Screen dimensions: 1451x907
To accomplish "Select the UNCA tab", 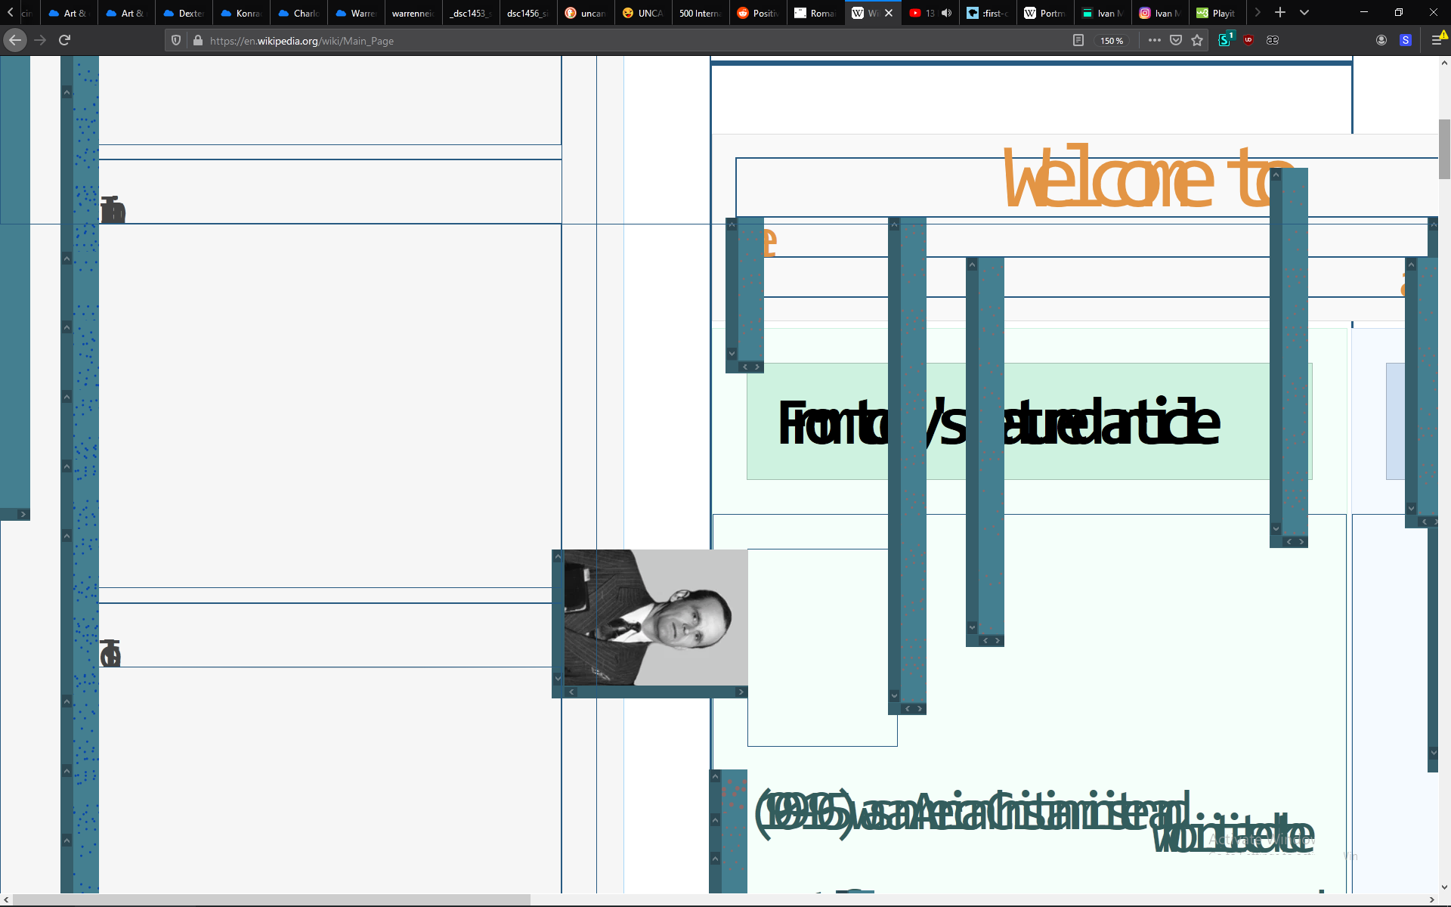I will tap(642, 13).
